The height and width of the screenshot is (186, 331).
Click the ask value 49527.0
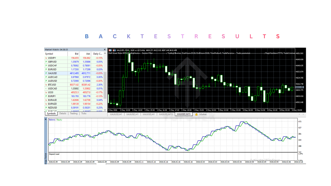[x=86, y=92]
